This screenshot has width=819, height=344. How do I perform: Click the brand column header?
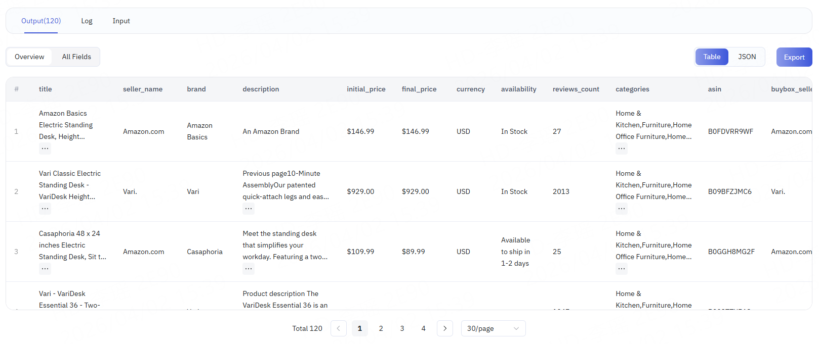[196, 89]
